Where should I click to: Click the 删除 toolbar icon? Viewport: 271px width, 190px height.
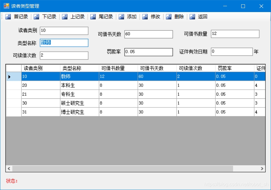(169, 17)
